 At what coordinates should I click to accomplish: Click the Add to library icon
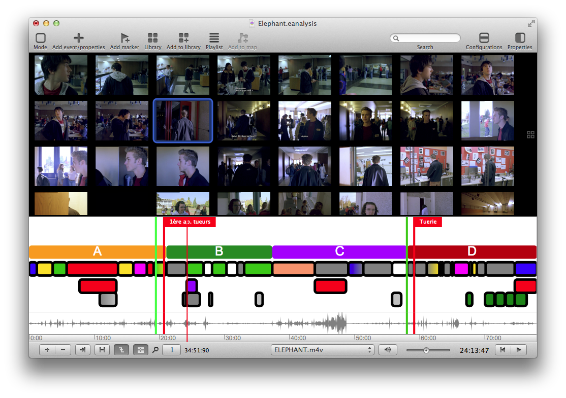183,38
